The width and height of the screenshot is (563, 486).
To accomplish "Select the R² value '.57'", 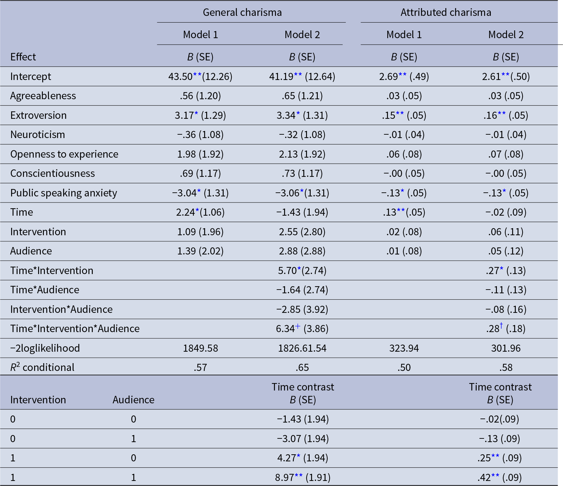I will (x=200, y=368).
